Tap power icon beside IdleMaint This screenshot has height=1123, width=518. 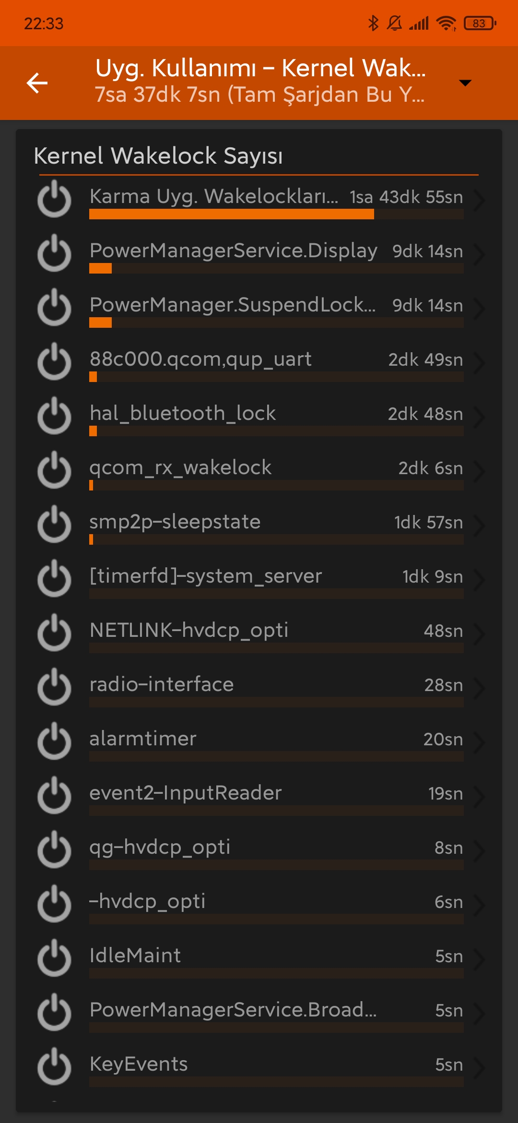(x=54, y=959)
